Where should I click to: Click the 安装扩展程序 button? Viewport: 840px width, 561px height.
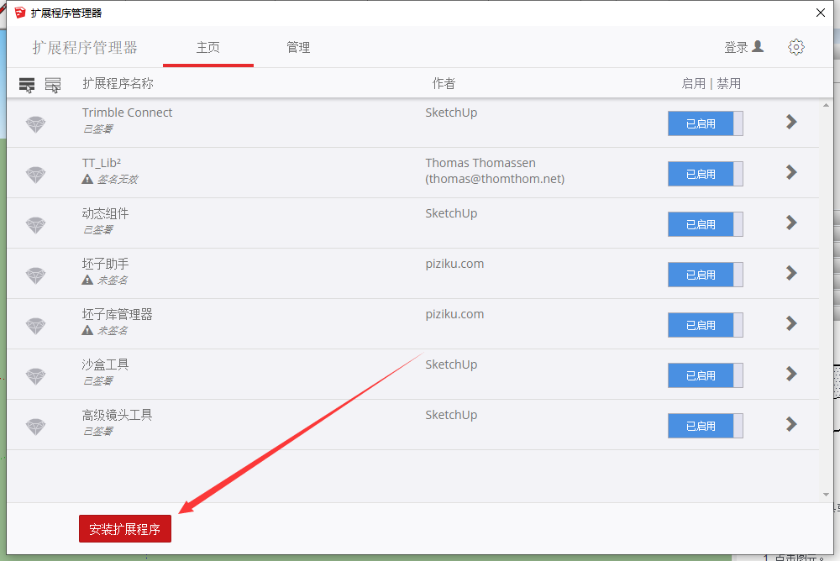tap(125, 529)
